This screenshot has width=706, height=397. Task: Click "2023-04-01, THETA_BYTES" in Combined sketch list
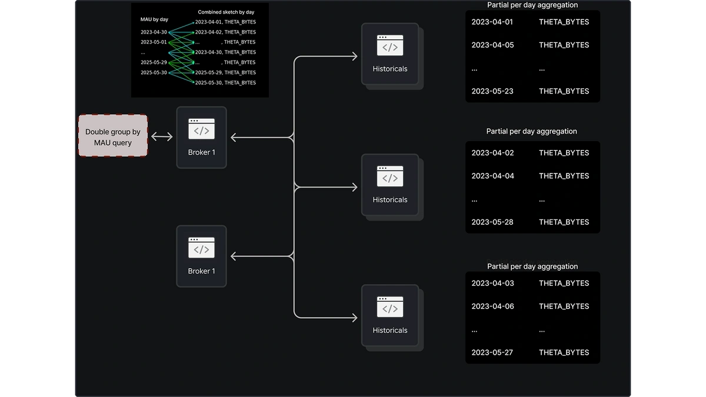[x=225, y=22]
